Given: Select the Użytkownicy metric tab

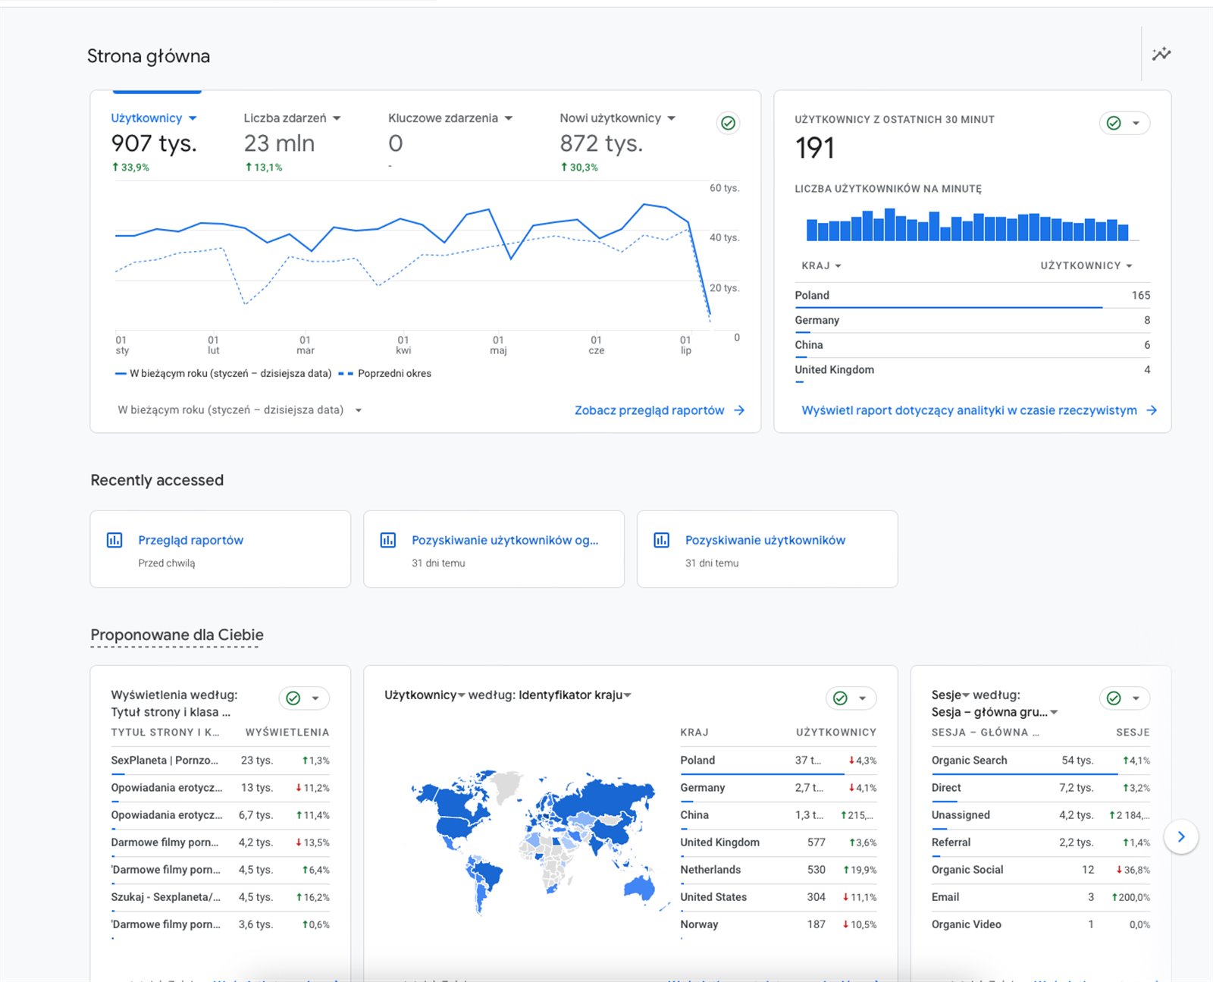Looking at the screenshot, I should point(147,118).
